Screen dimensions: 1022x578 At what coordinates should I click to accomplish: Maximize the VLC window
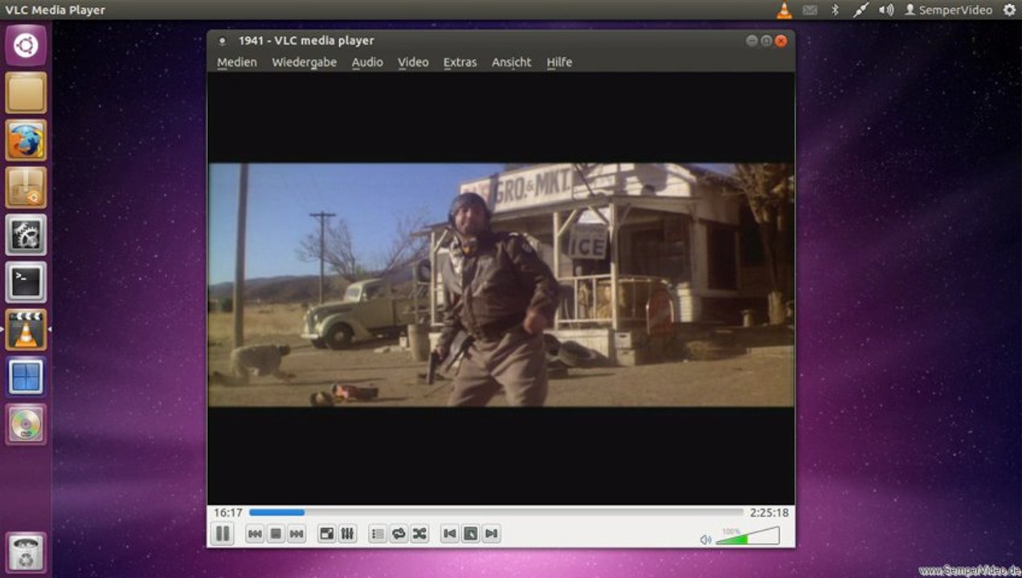point(766,41)
